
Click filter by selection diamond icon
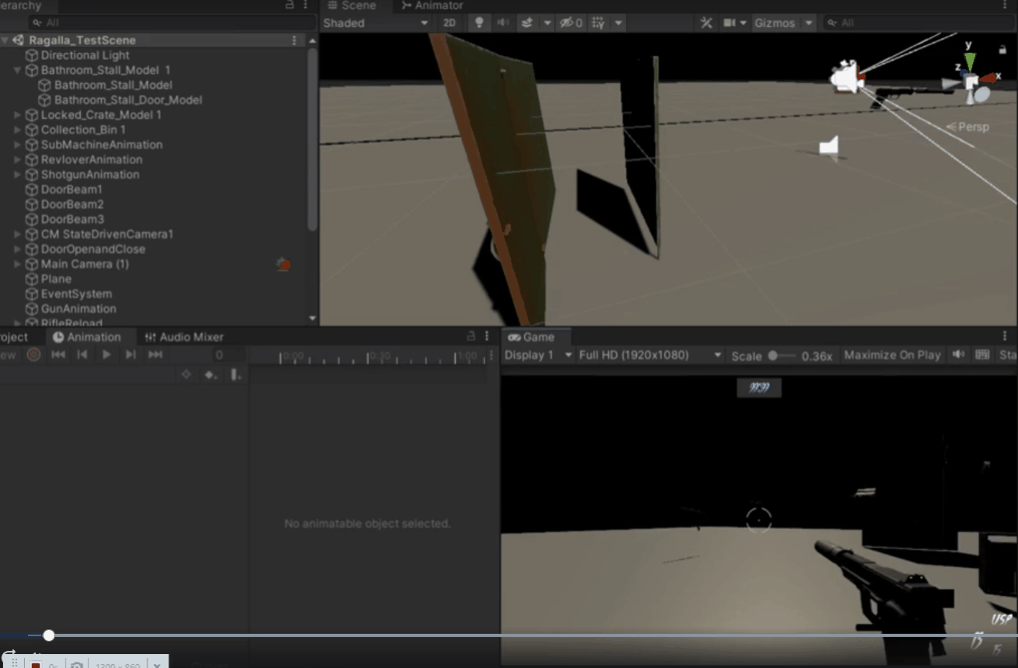186,374
